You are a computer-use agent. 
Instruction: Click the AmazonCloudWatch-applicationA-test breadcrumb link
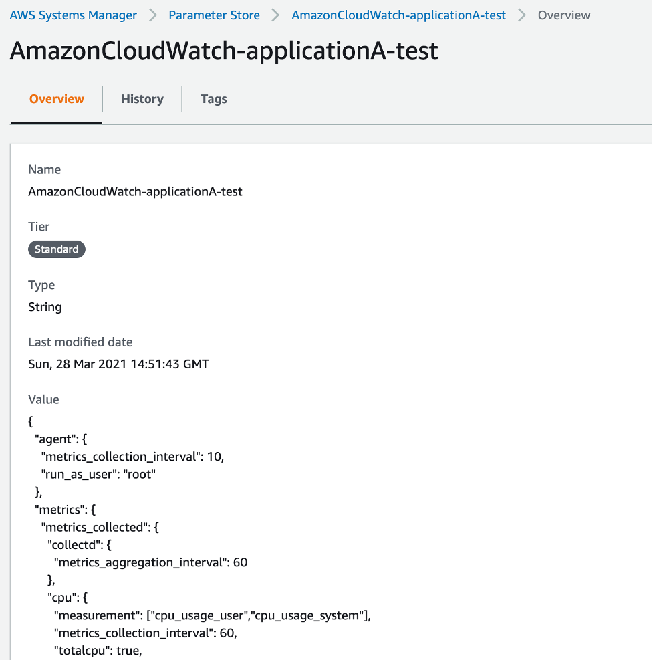(x=398, y=15)
